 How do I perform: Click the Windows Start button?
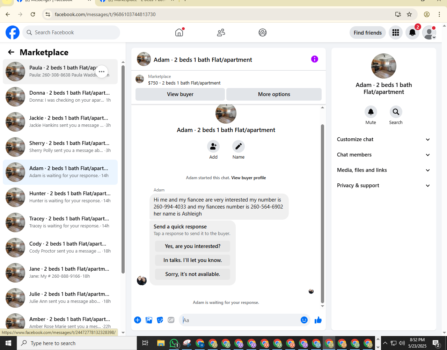[x=8, y=343]
